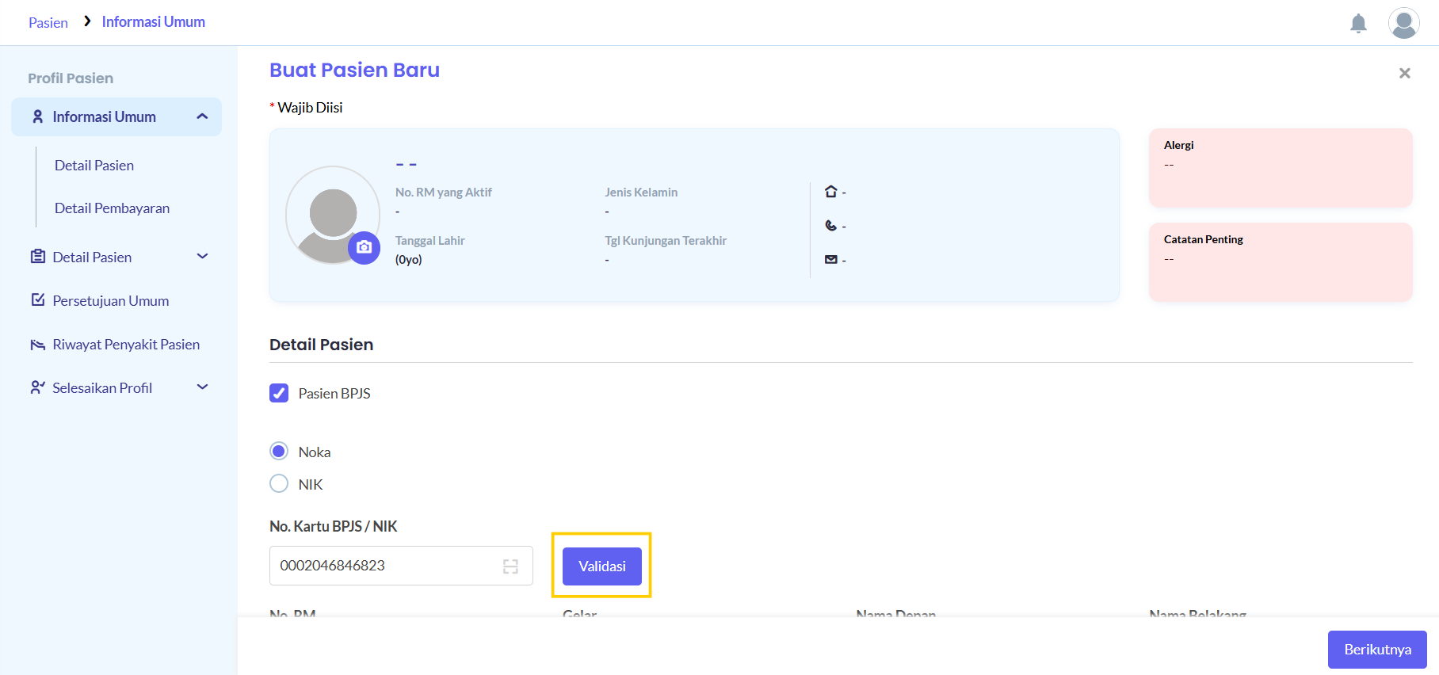Click the Berikutnya button
This screenshot has width=1439, height=675.
(x=1377, y=650)
